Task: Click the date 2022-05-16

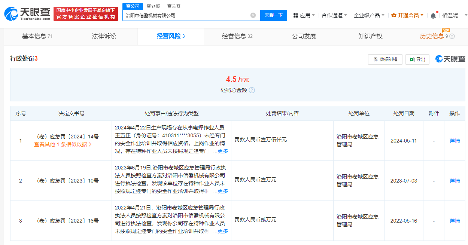Action: [x=404, y=221]
